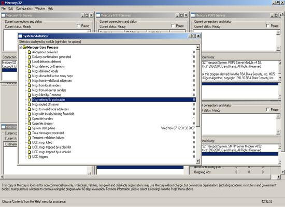The height and width of the screenshot is (207, 285).
Task: Select the Open file handles row text
Action: point(42,119)
